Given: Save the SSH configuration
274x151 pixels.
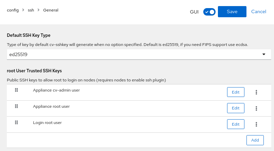Looking at the screenshot, I should pos(232,11).
